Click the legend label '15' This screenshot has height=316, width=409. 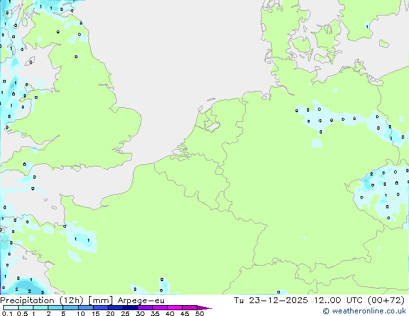point(95,313)
